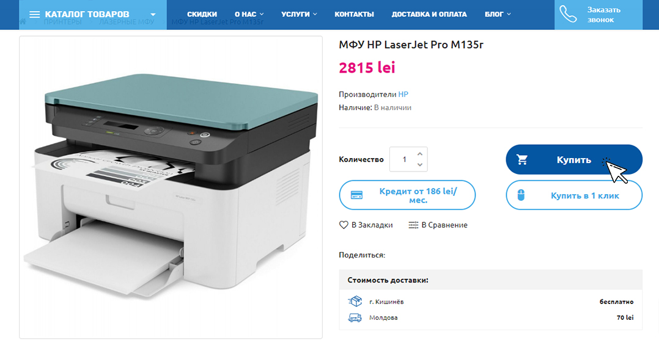Click the home icon in breadcrumbs
This screenshot has width=659, height=340.
[23, 21]
